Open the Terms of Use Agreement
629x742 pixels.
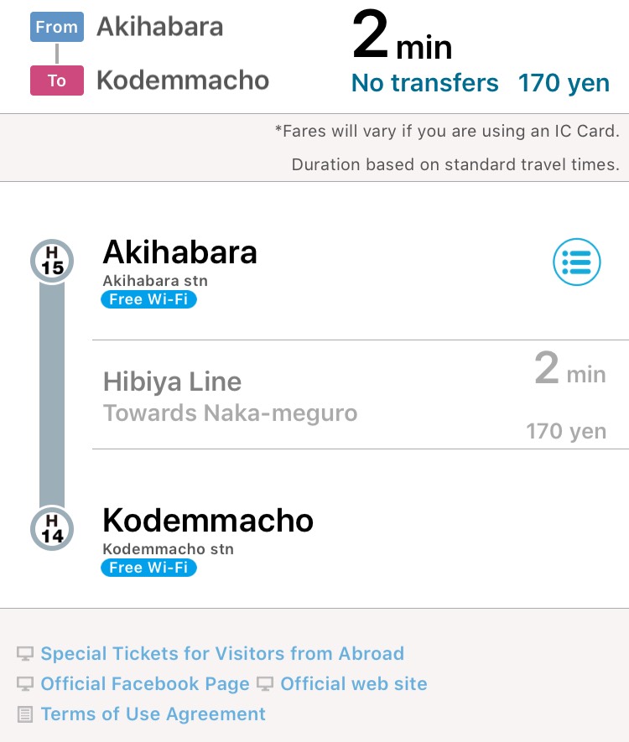click(153, 714)
